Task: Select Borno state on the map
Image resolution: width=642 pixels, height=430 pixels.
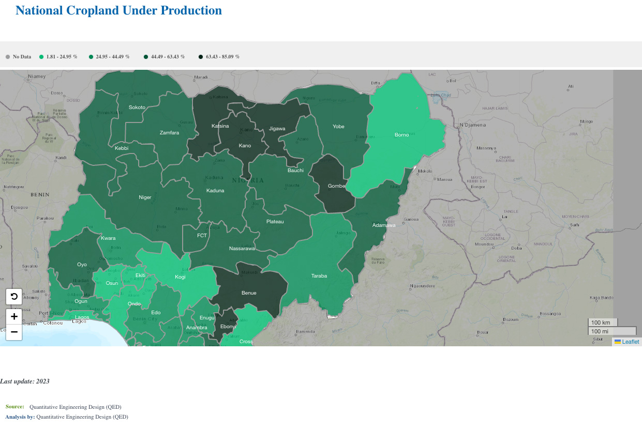Action: pos(402,135)
